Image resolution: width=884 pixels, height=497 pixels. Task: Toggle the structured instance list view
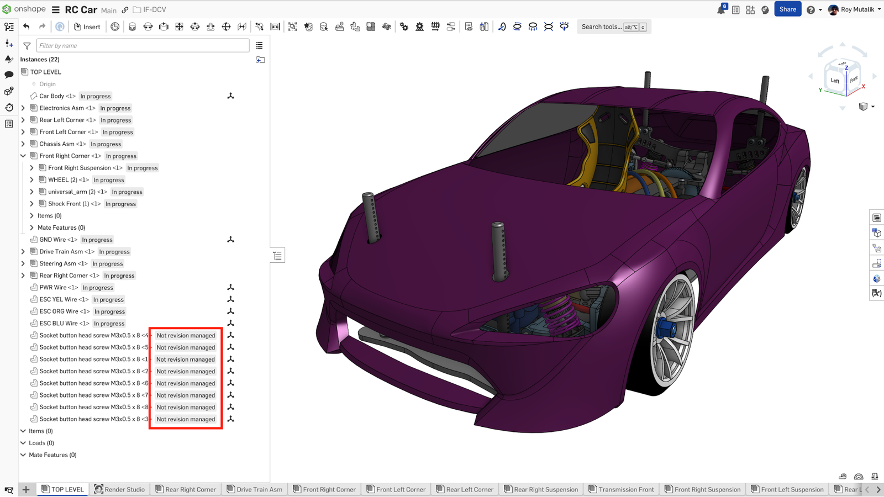click(x=259, y=46)
